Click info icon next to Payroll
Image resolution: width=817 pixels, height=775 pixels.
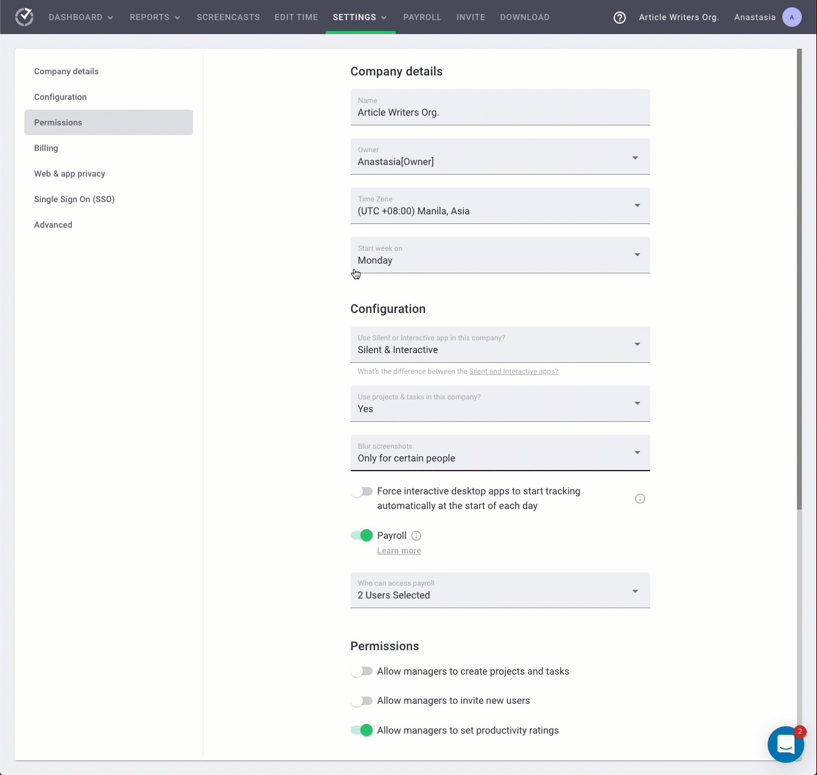[x=416, y=536]
